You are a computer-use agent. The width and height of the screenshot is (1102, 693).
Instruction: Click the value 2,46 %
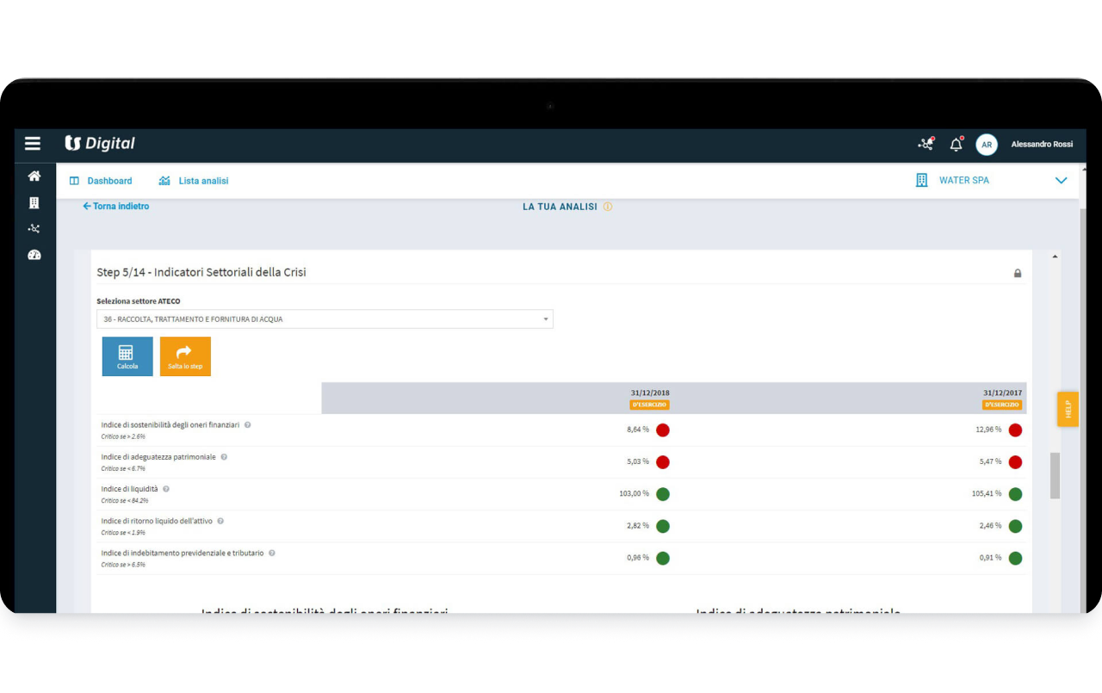point(990,525)
